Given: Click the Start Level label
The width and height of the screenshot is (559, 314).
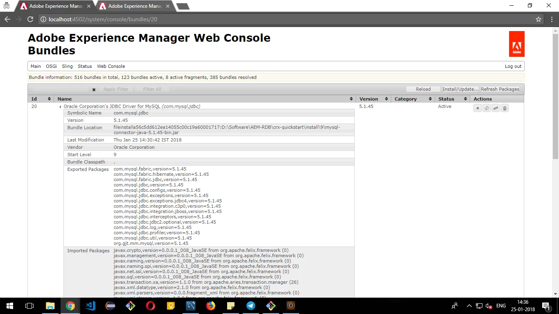Looking at the screenshot, I should click(79, 155).
